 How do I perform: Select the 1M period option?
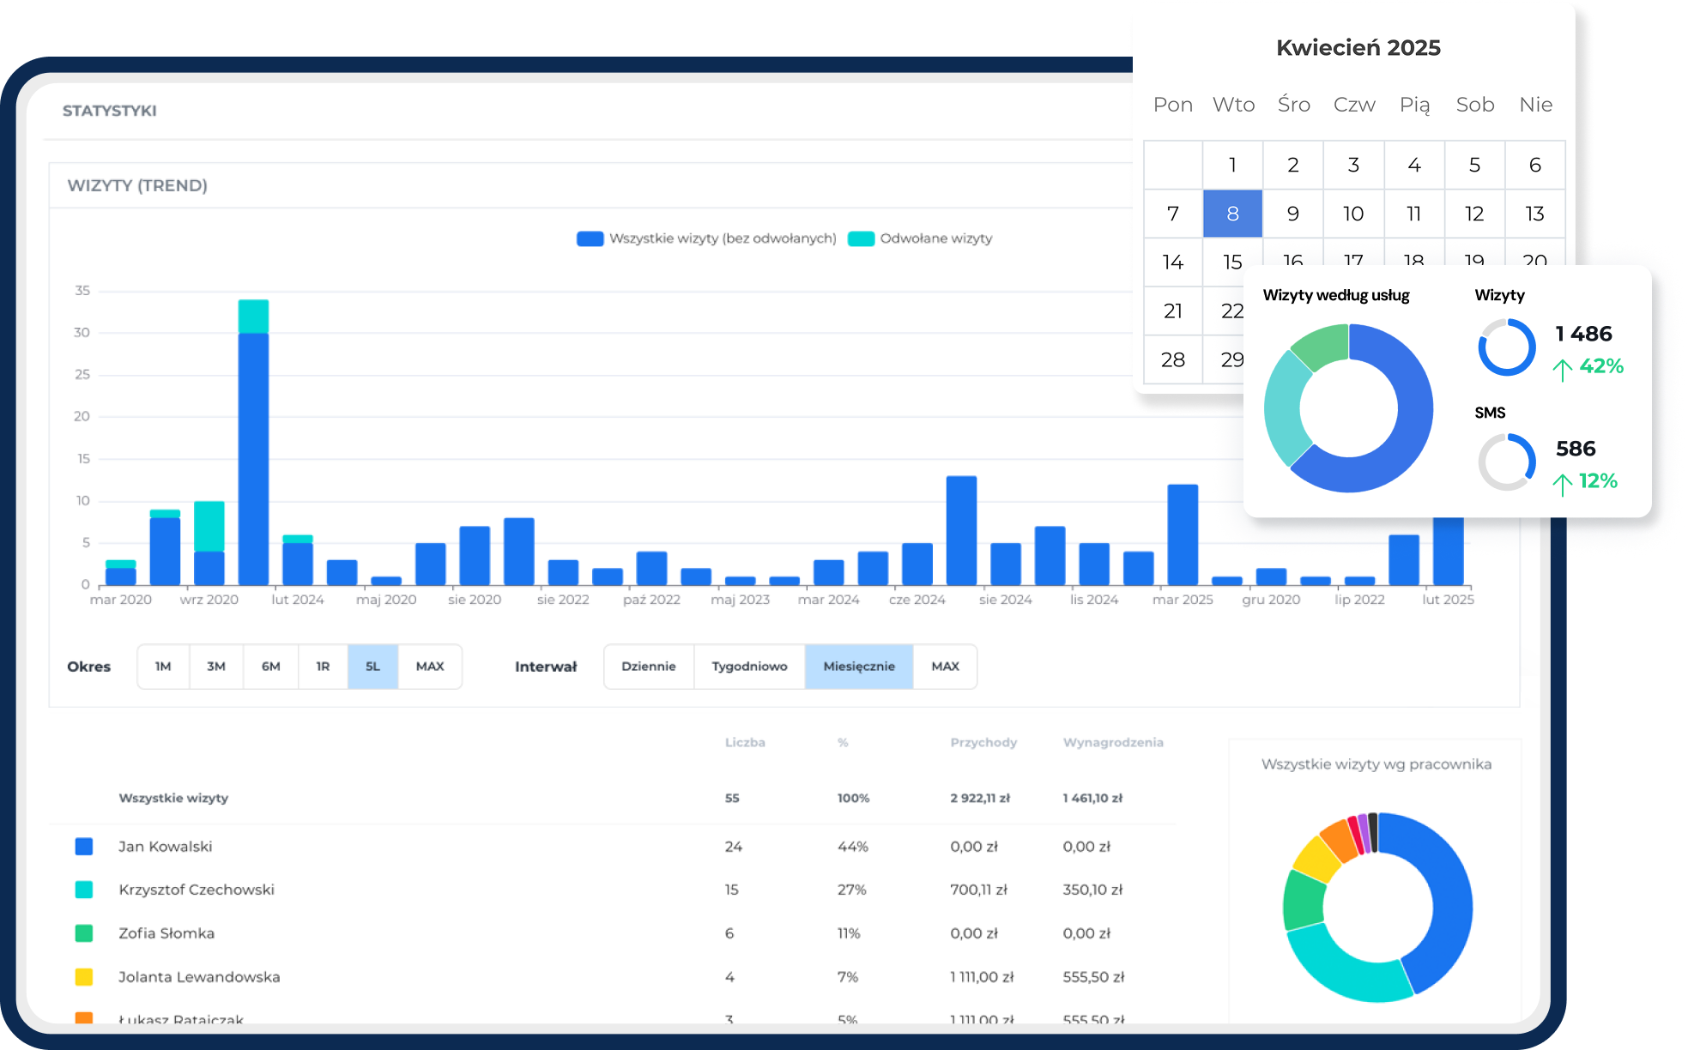click(163, 667)
